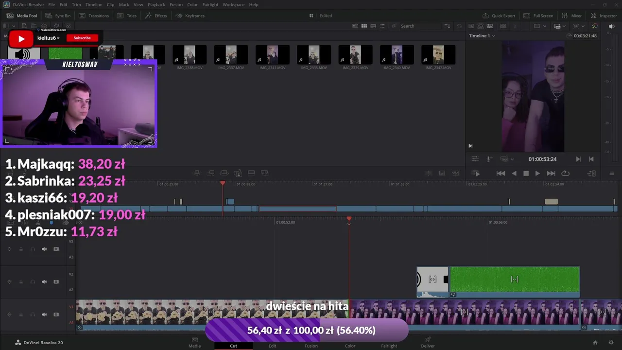The height and width of the screenshot is (350, 622).
Task: Click the Fast Review button
Action: click(477, 173)
